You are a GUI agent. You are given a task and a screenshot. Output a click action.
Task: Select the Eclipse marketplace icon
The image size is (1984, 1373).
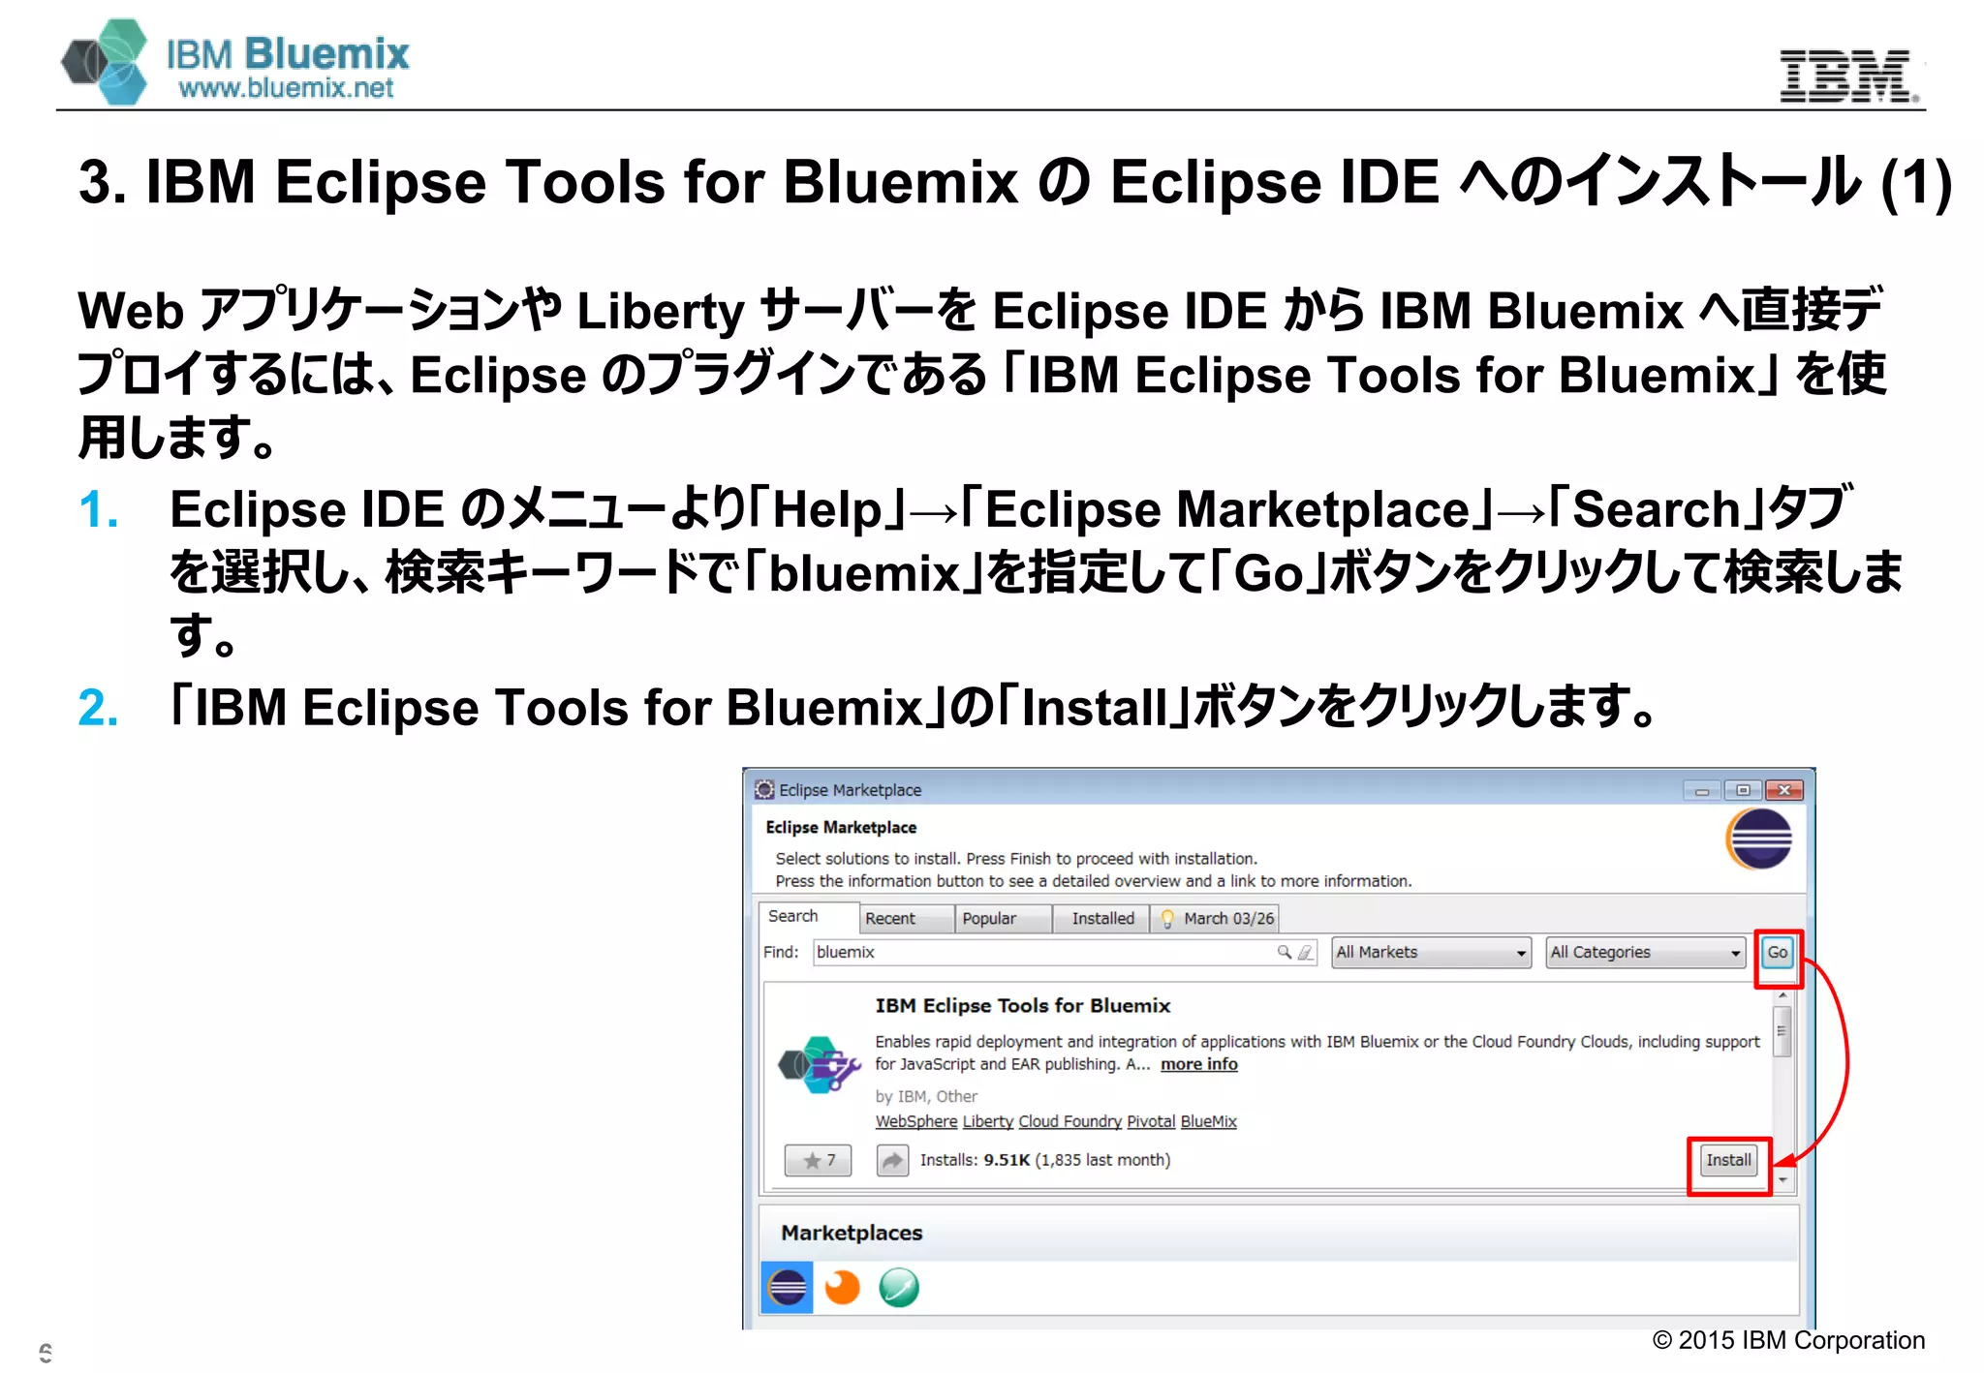tap(787, 1288)
